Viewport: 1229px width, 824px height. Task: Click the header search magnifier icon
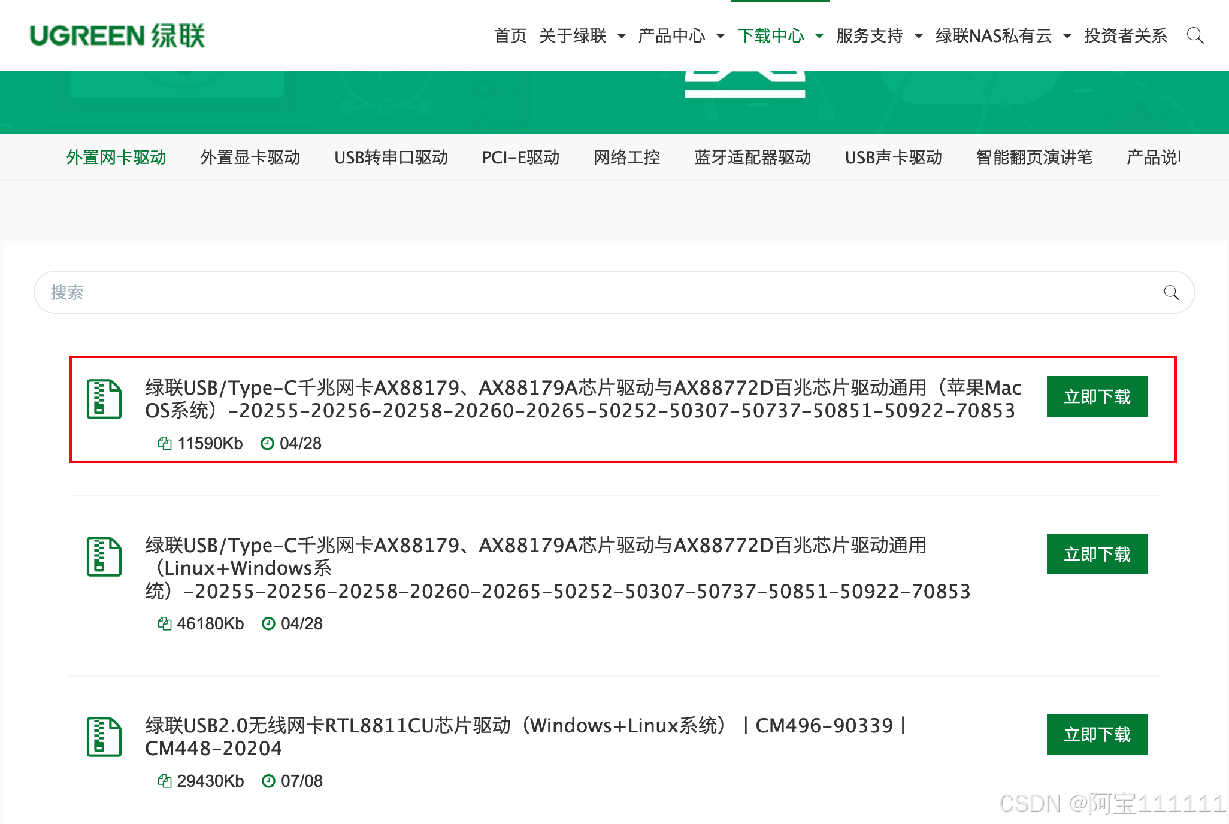click(x=1195, y=35)
